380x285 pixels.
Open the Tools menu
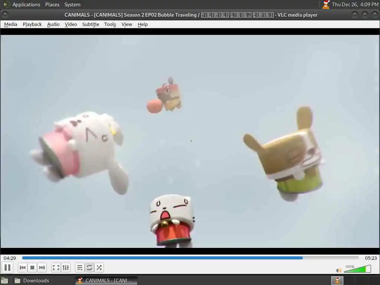click(110, 24)
